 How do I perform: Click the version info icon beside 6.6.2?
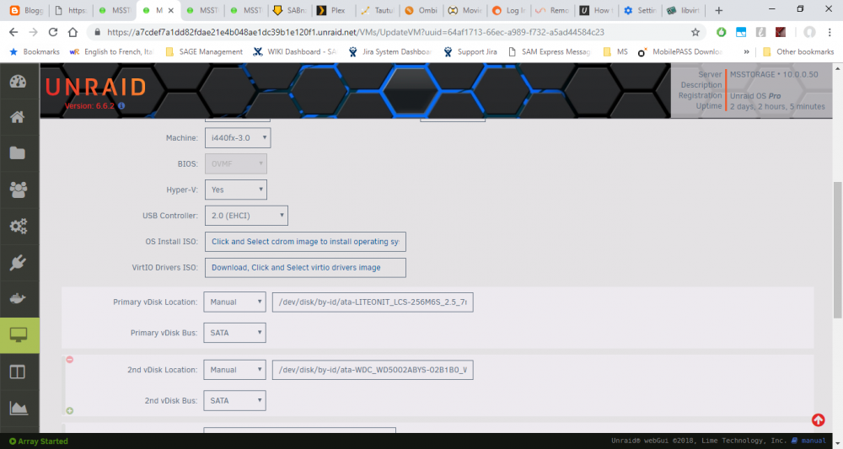121,106
